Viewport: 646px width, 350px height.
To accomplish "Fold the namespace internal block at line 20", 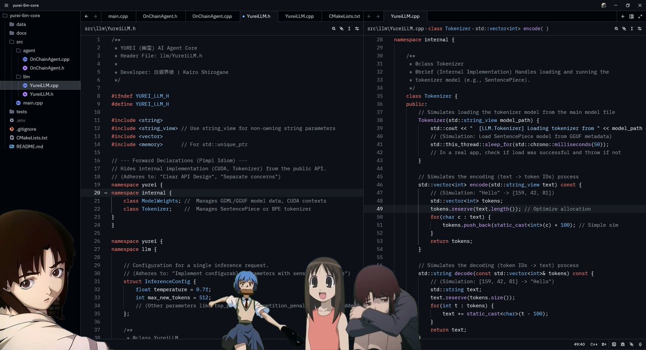I will pos(106,192).
